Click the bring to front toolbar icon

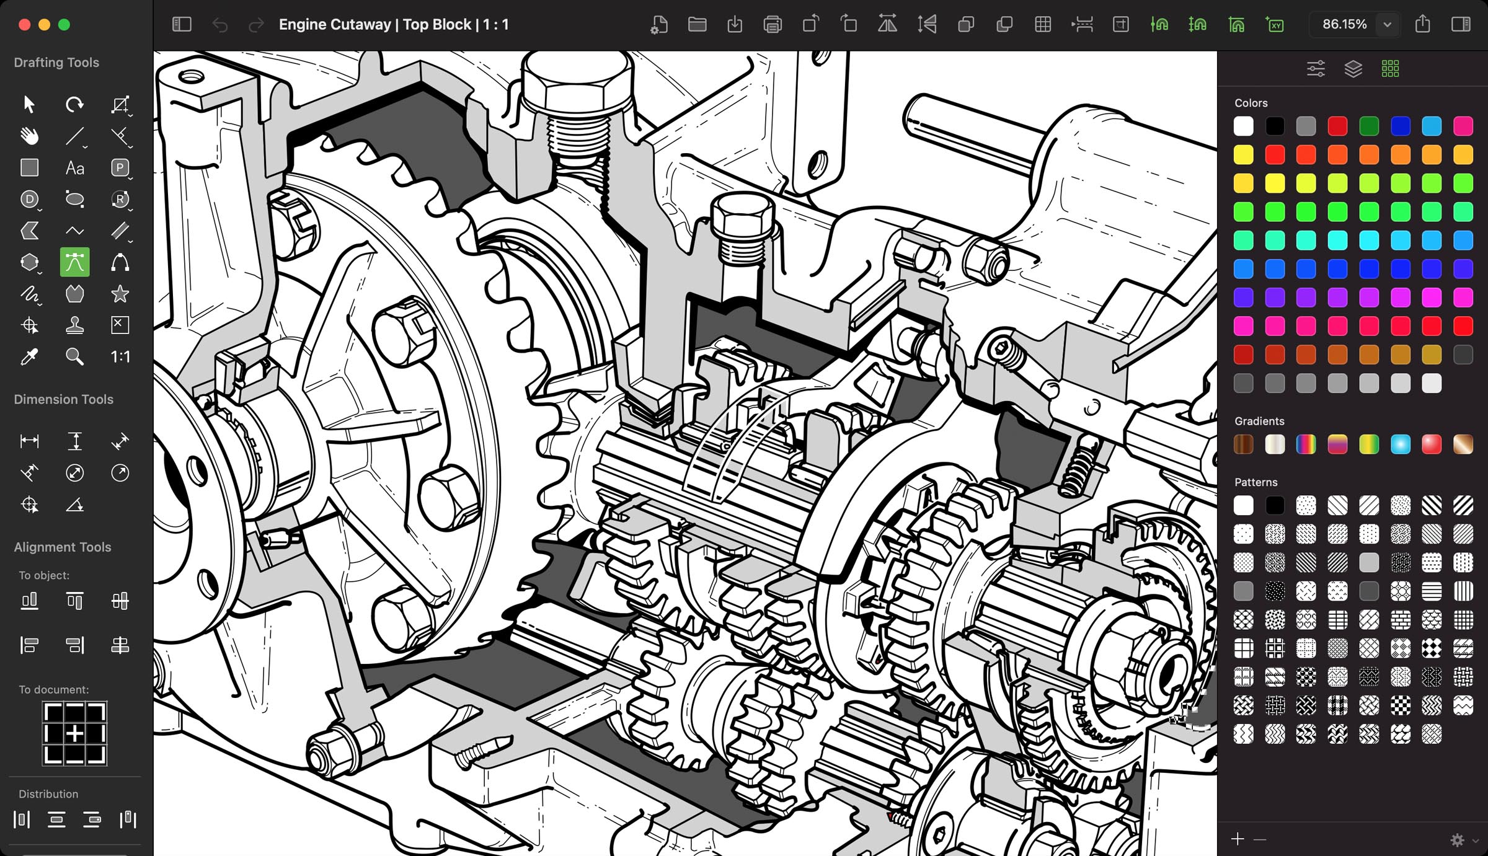[966, 24]
